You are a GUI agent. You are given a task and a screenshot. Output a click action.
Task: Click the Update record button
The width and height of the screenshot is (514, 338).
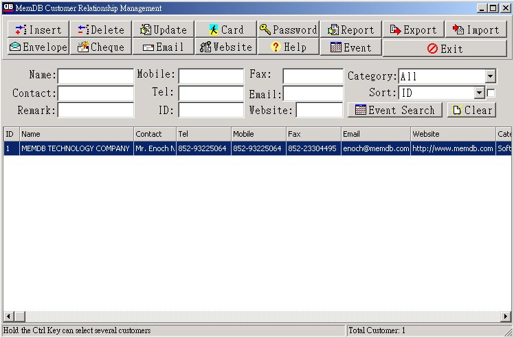coord(164,30)
